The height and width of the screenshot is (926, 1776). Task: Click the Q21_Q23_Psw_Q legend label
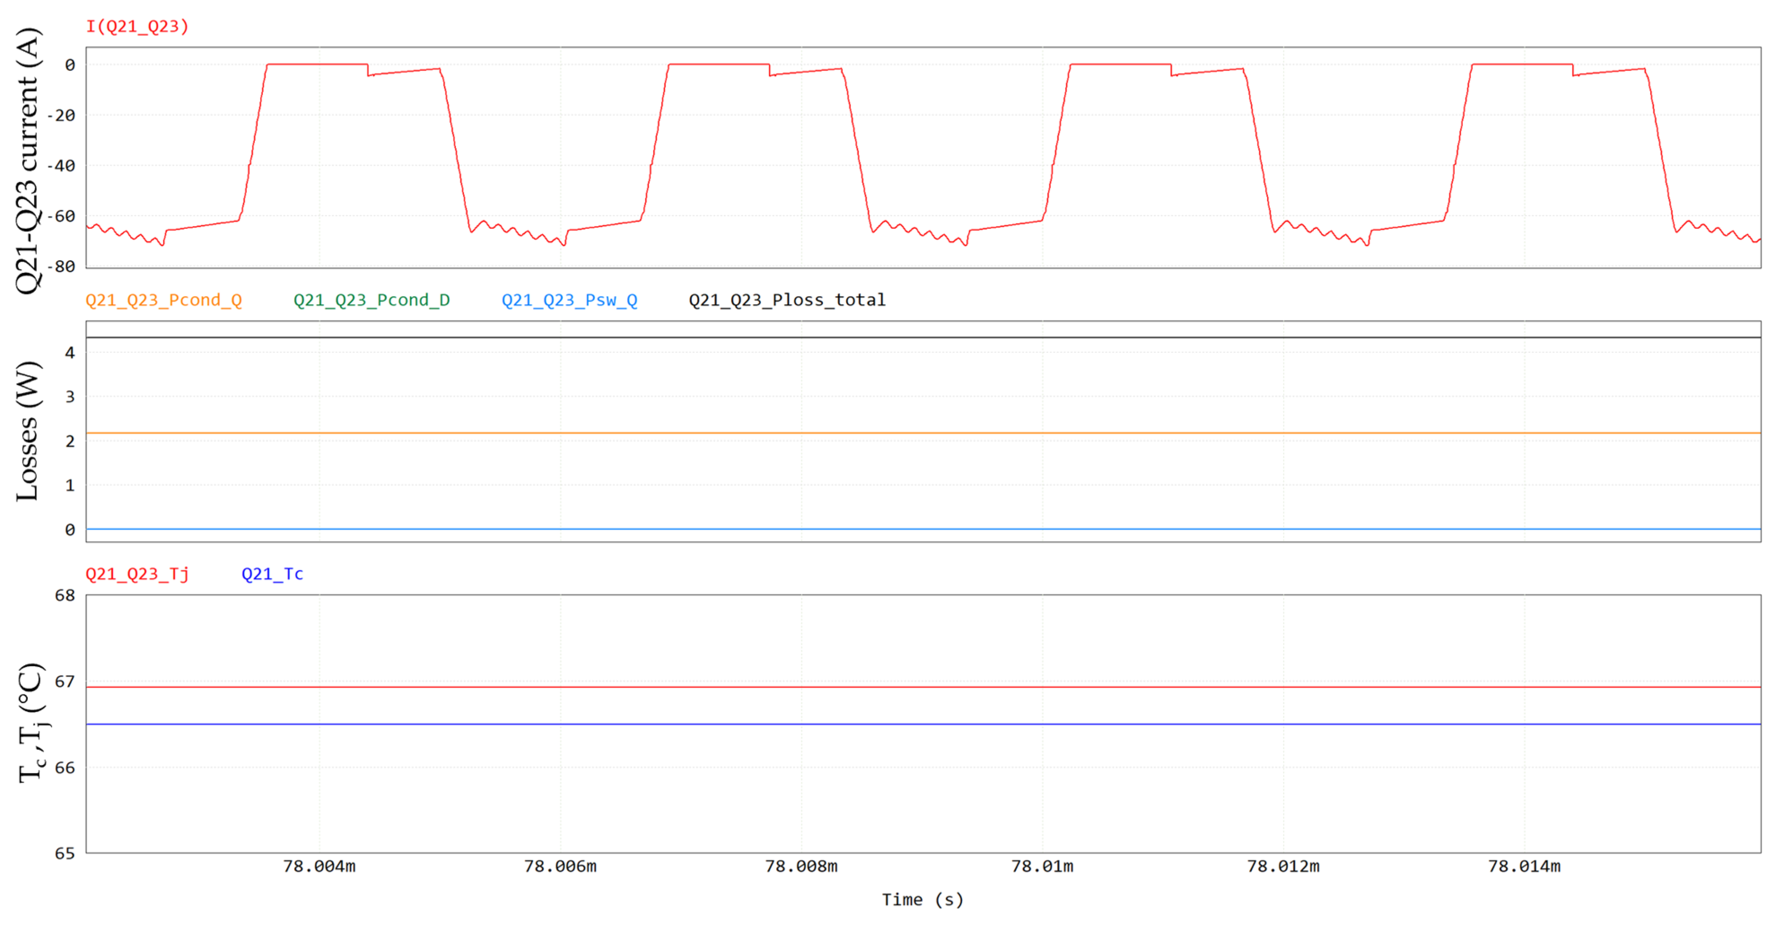[x=569, y=300]
